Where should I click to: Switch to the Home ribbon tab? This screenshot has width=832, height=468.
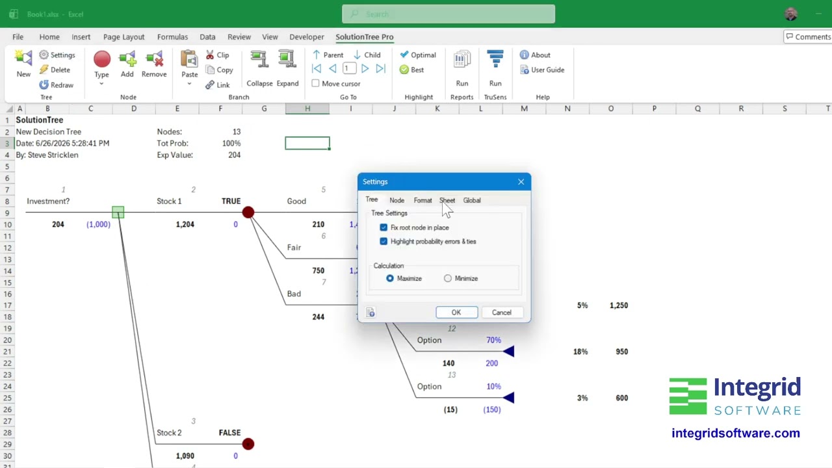49,37
